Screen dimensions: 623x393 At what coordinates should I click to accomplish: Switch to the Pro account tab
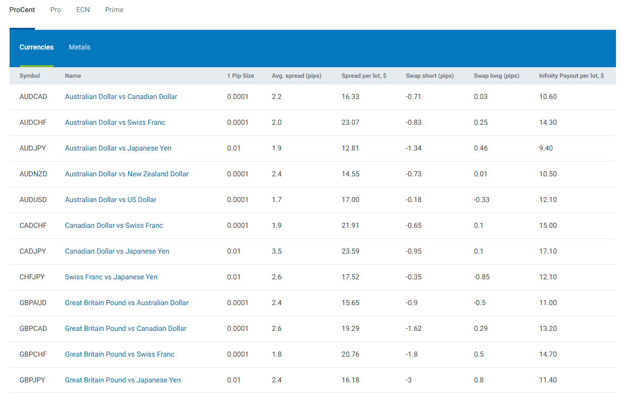(55, 10)
